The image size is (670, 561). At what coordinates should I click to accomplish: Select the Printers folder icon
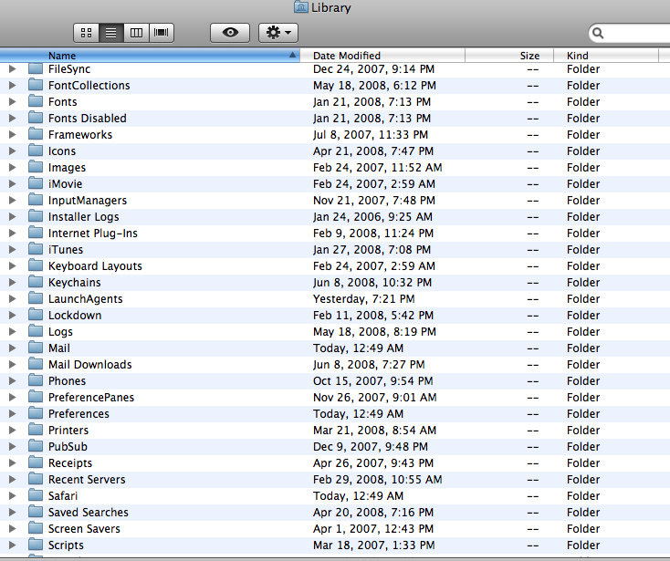click(36, 430)
